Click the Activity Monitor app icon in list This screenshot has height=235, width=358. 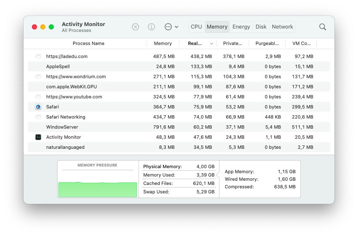[38, 137]
